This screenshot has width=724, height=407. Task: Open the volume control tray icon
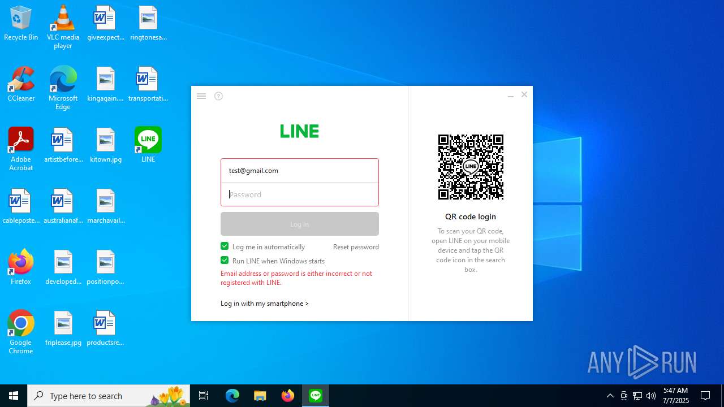(x=651, y=396)
